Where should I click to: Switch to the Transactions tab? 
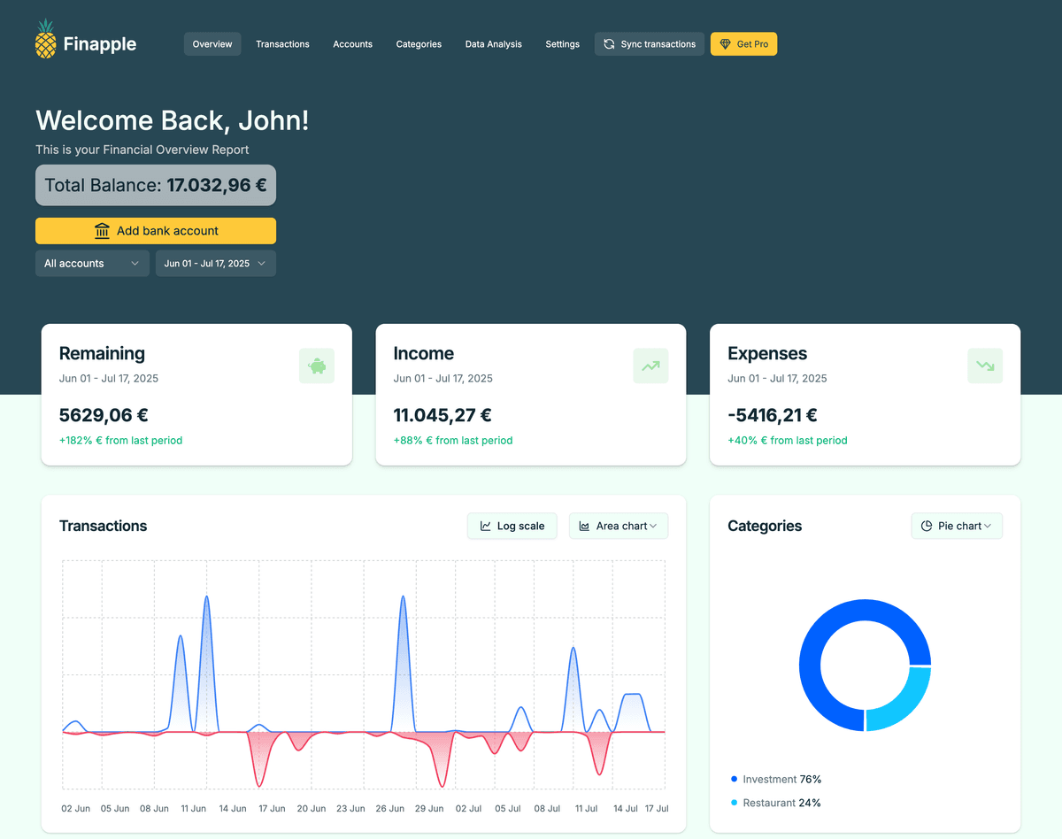point(282,43)
